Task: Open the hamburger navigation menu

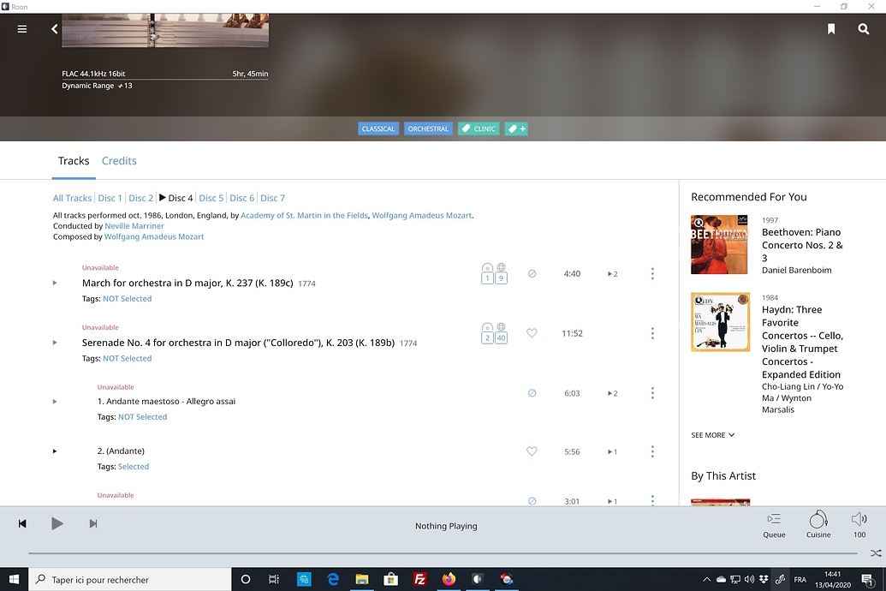Action: pyautogui.click(x=22, y=29)
